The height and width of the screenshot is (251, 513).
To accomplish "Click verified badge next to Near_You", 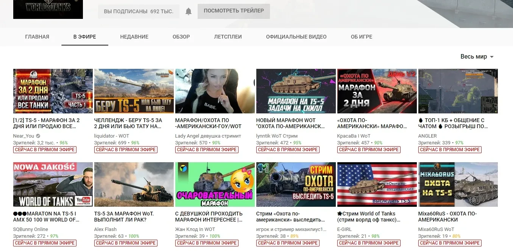I will (38, 136).
